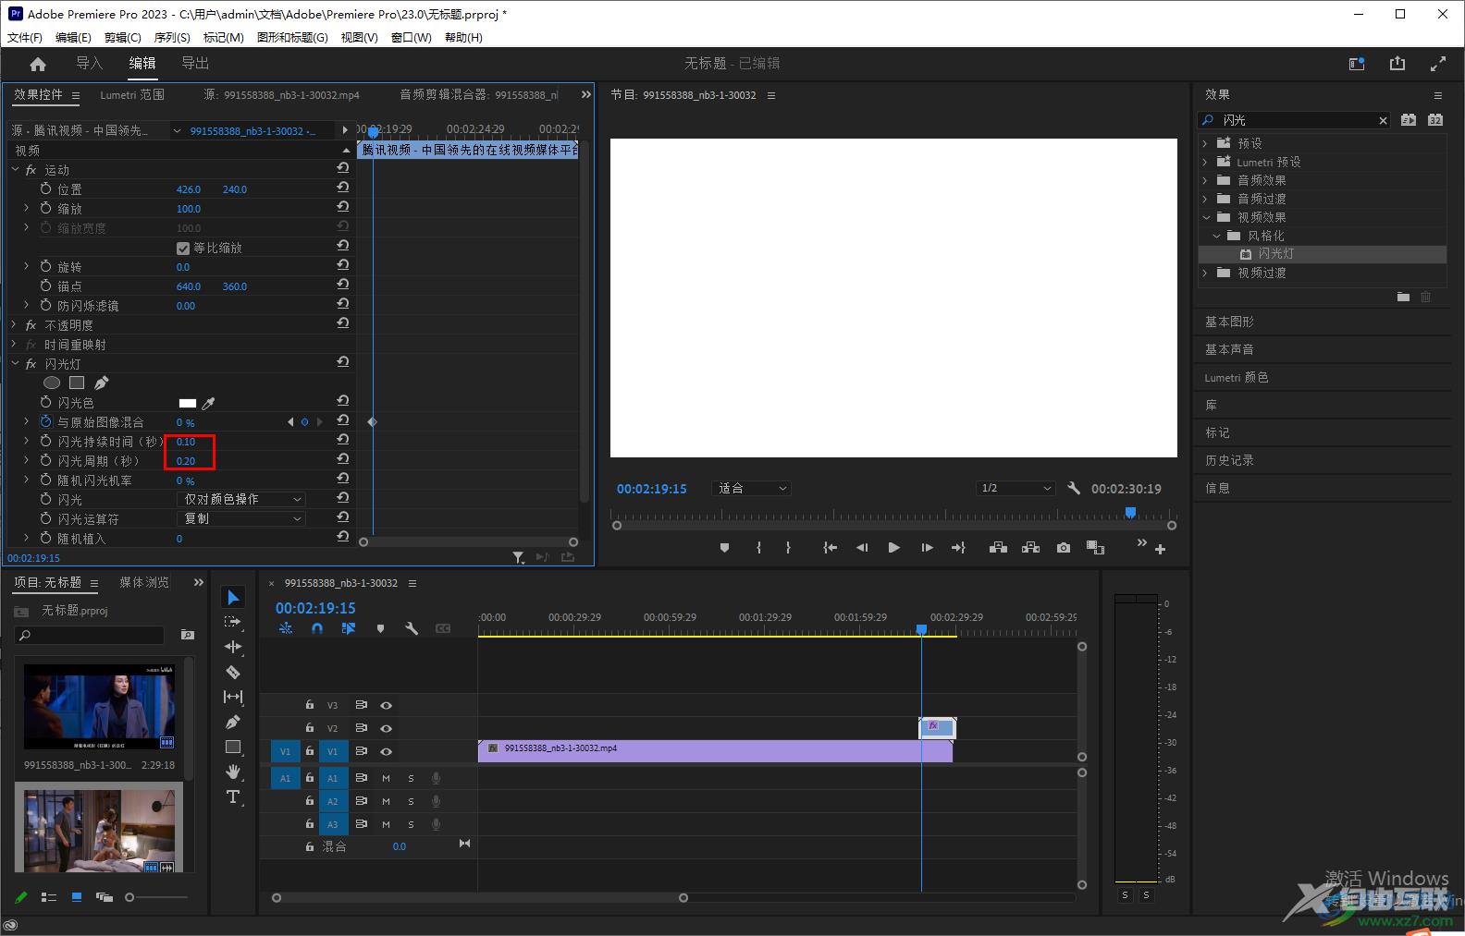The width and height of the screenshot is (1465, 936).
Task: Toggle animation stopwatch for 与原始图像混合
Action: [x=45, y=421]
